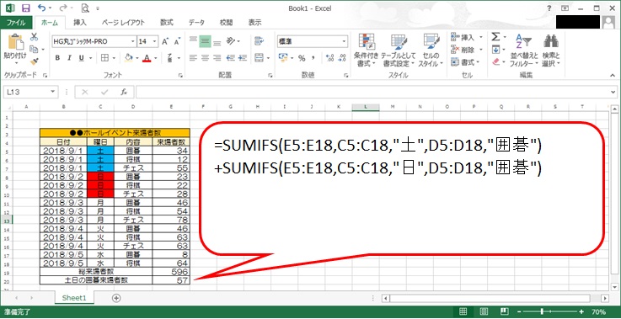
Task: Click the phonetic guide (furigana) icon
Action: pos(169,58)
